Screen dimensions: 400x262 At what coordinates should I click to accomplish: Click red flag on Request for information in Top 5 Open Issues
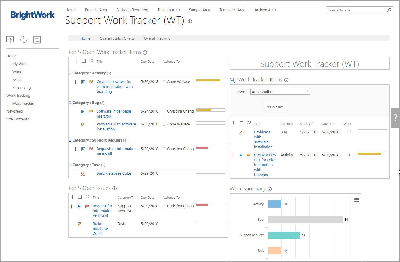pyautogui.click(x=87, y=206)
